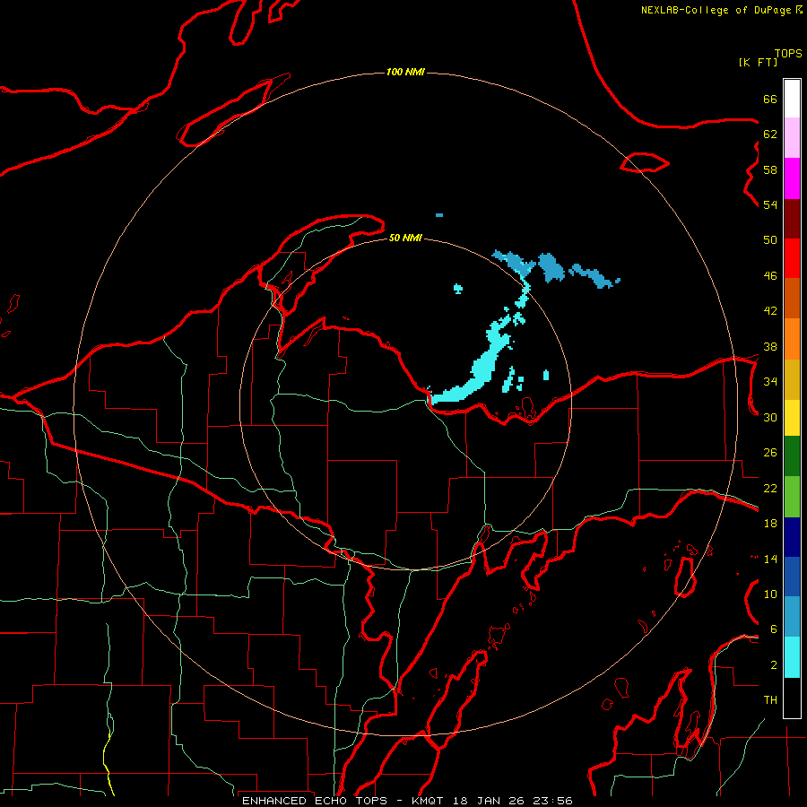Click the yellow 30 kft legend swatch
Image resolution: width=807 pixels, height=807 pixels.
coord(792,418)
